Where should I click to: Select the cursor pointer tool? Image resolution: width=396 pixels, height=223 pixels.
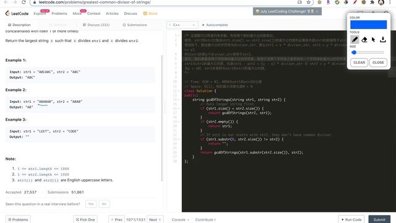coord(373,40)
